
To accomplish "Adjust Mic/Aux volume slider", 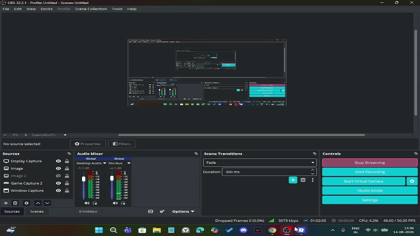I will coord(112,179).
